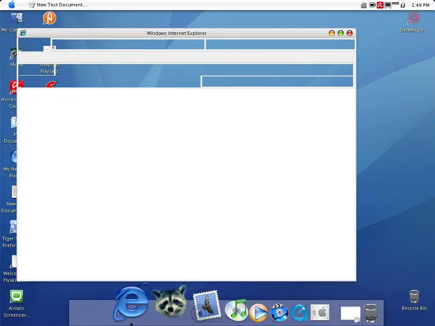Minimize the Internet Explorer window using yellow button
This screenshot has height=326, width=435.
click(x=331, y=33)
